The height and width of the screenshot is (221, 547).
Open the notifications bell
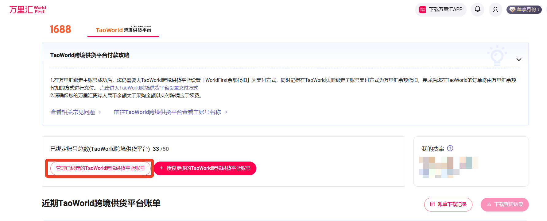point(477,10)
